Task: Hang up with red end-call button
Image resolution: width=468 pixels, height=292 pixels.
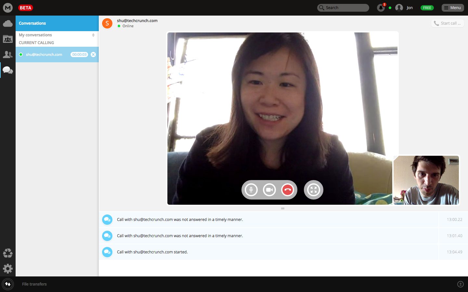Action: (x=288, y=190)
